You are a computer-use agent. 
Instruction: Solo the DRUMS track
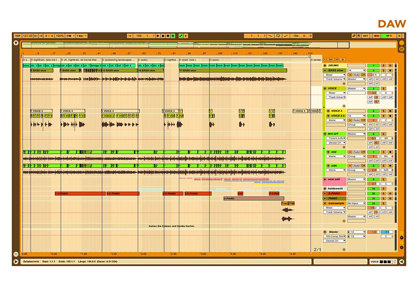[x=383, y=66]
